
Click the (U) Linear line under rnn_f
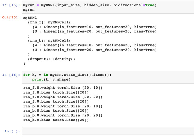[94, 31]
